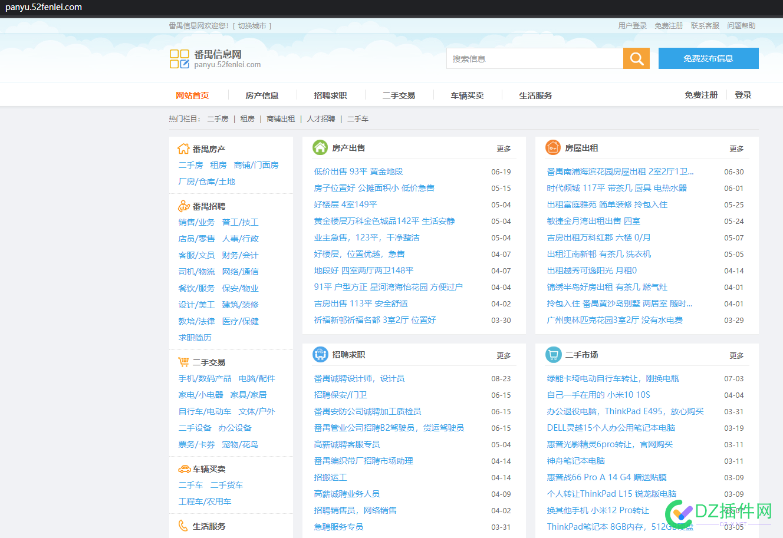Click the 生活服务 phone icon in sidebar
Screen dimensions: 783x538
coord(183,526)
